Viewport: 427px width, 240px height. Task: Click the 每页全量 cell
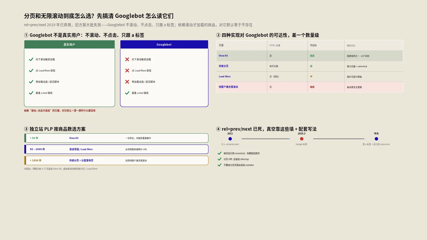point(274,66)
